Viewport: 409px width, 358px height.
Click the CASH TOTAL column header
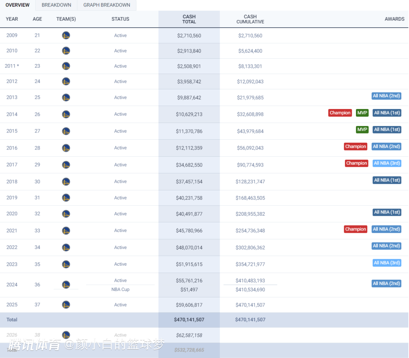[189, 19]
